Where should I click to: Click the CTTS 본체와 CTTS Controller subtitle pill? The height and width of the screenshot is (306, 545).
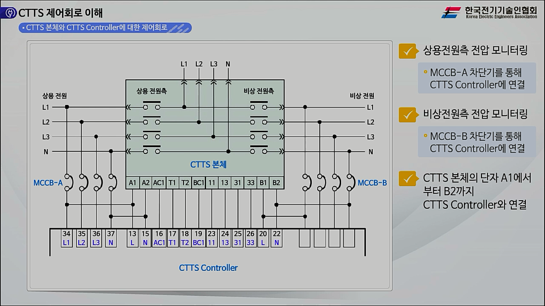(106, 28)
